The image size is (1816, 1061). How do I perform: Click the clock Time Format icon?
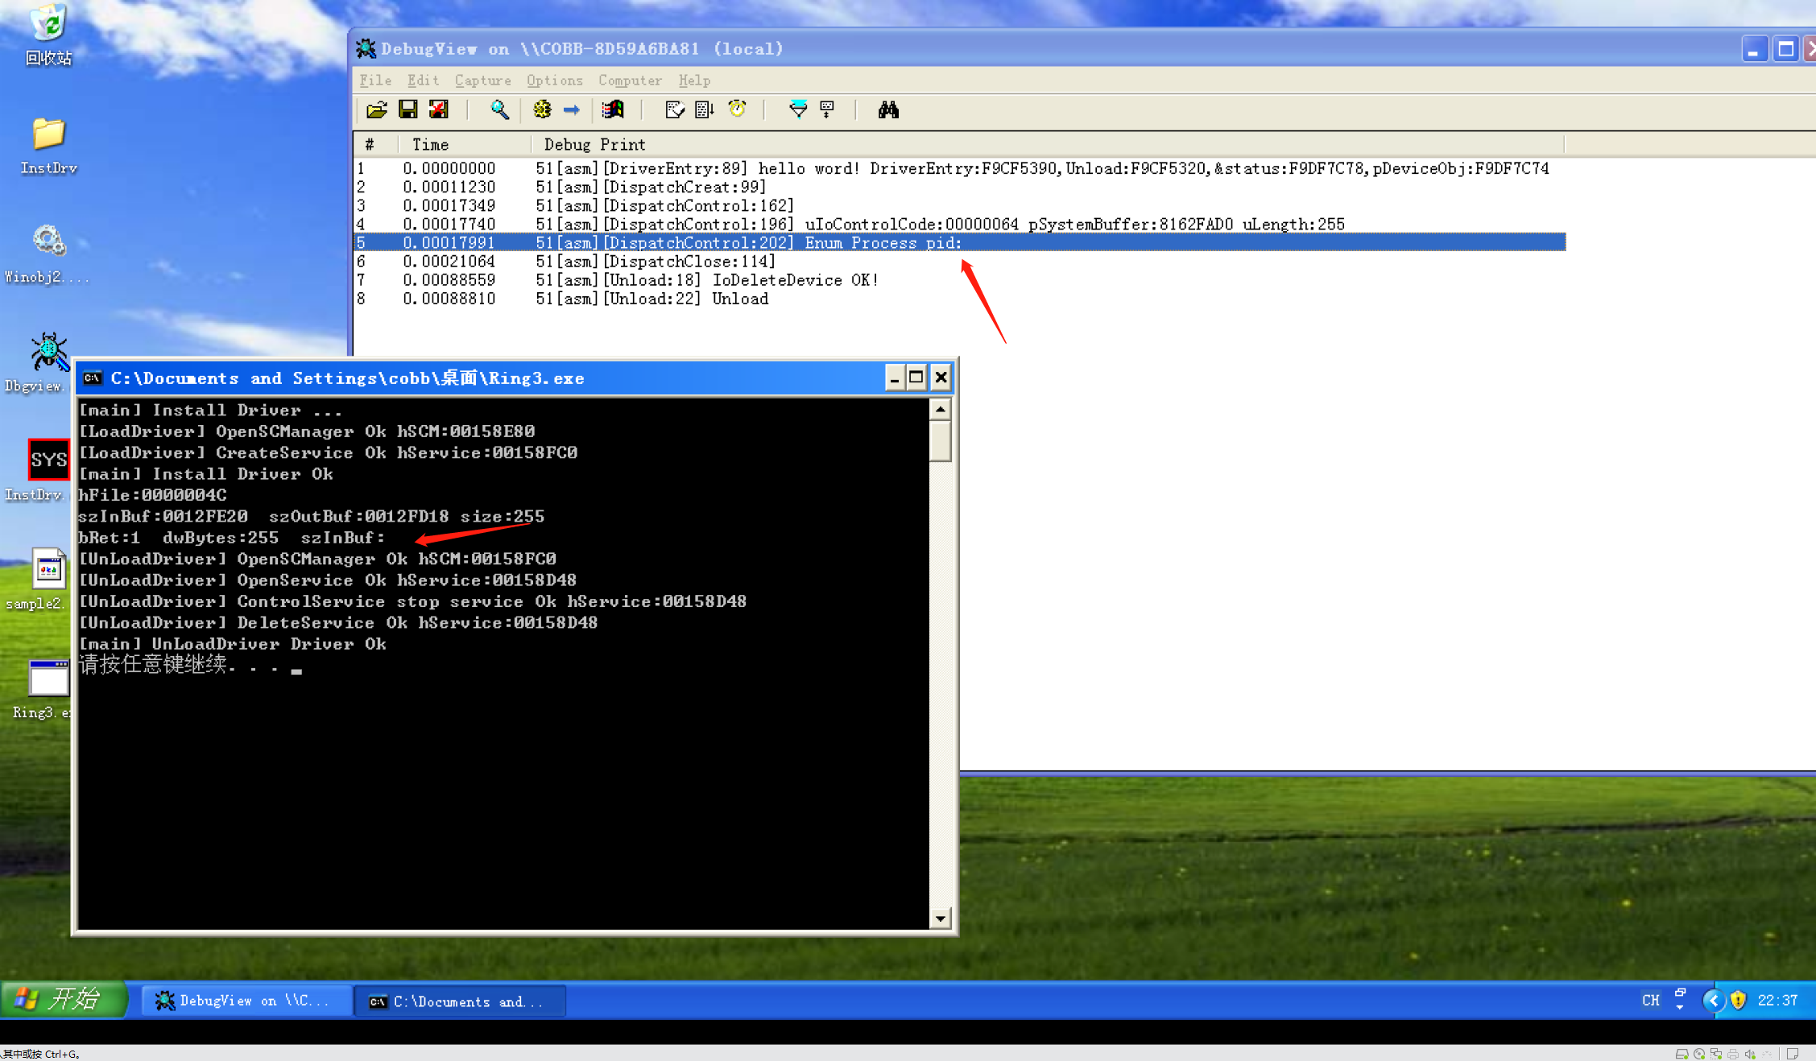[737, 109]
